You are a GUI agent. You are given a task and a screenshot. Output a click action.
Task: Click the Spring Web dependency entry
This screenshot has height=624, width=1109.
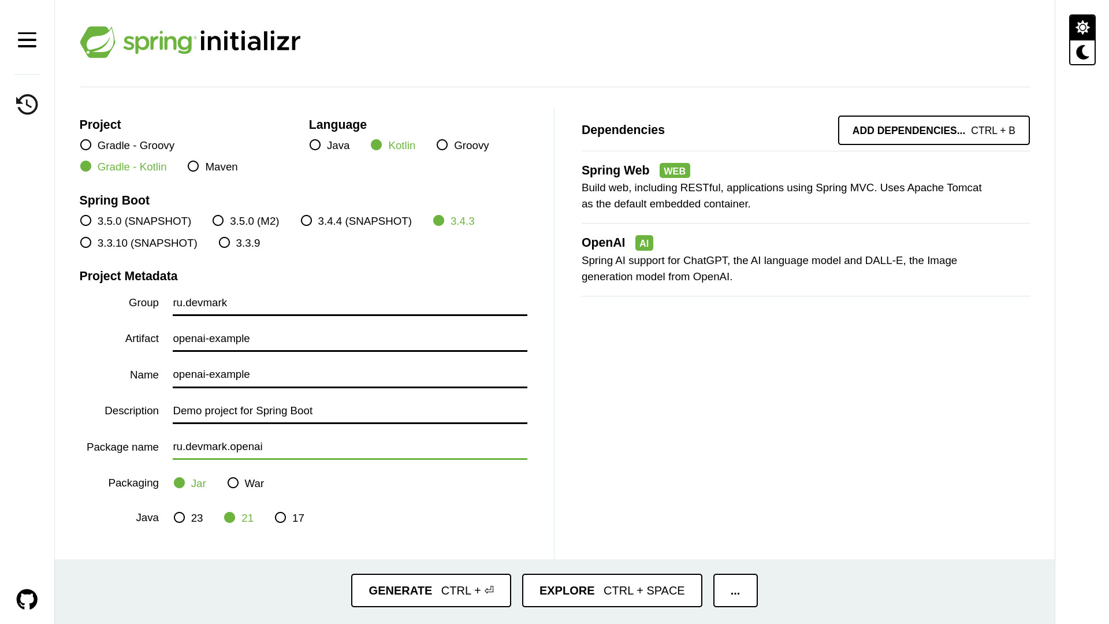pos(805,187)
